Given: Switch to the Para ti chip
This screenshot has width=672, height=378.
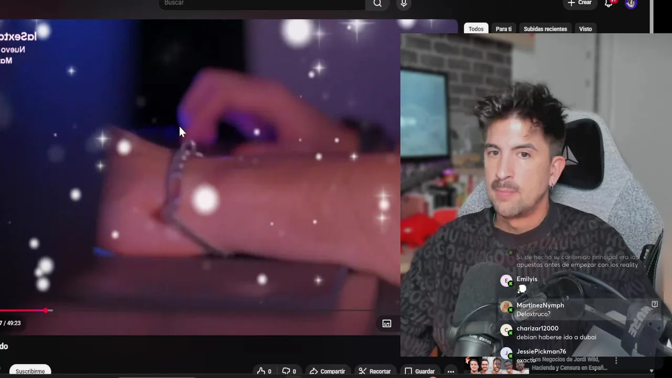Looking at the screenshot, I should [x=503, y=29].
